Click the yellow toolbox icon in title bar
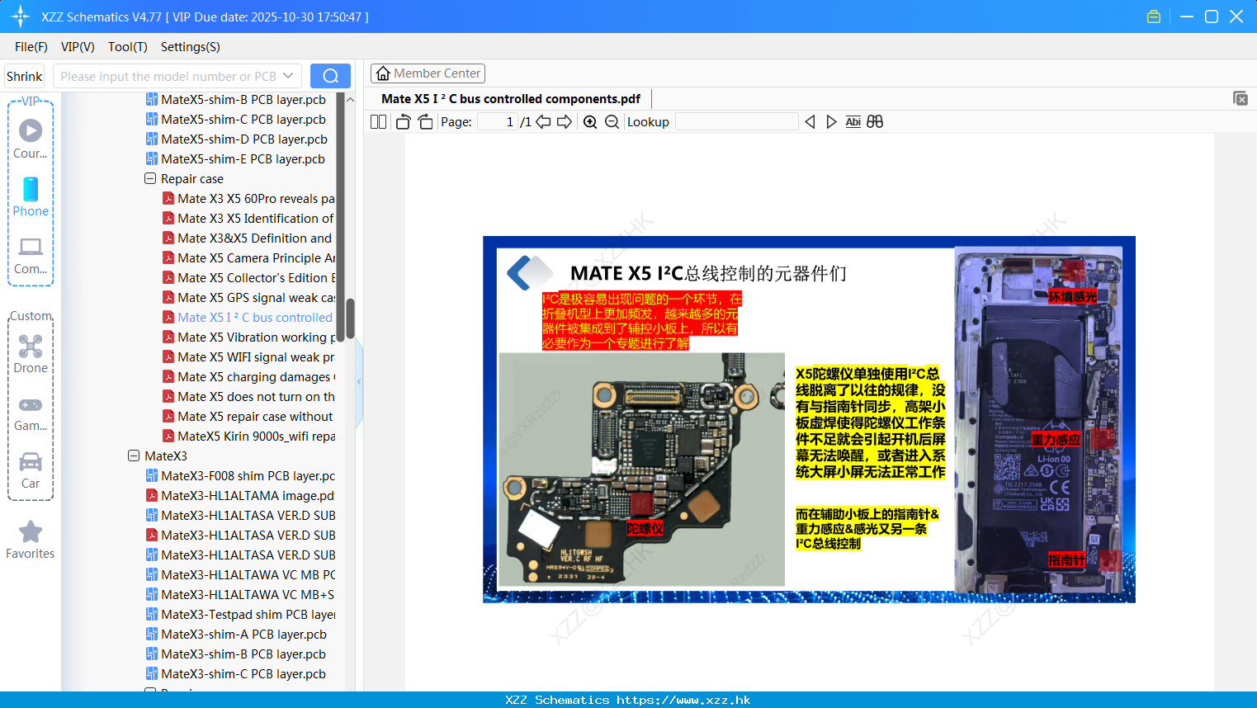 [x=1154, y=17]
